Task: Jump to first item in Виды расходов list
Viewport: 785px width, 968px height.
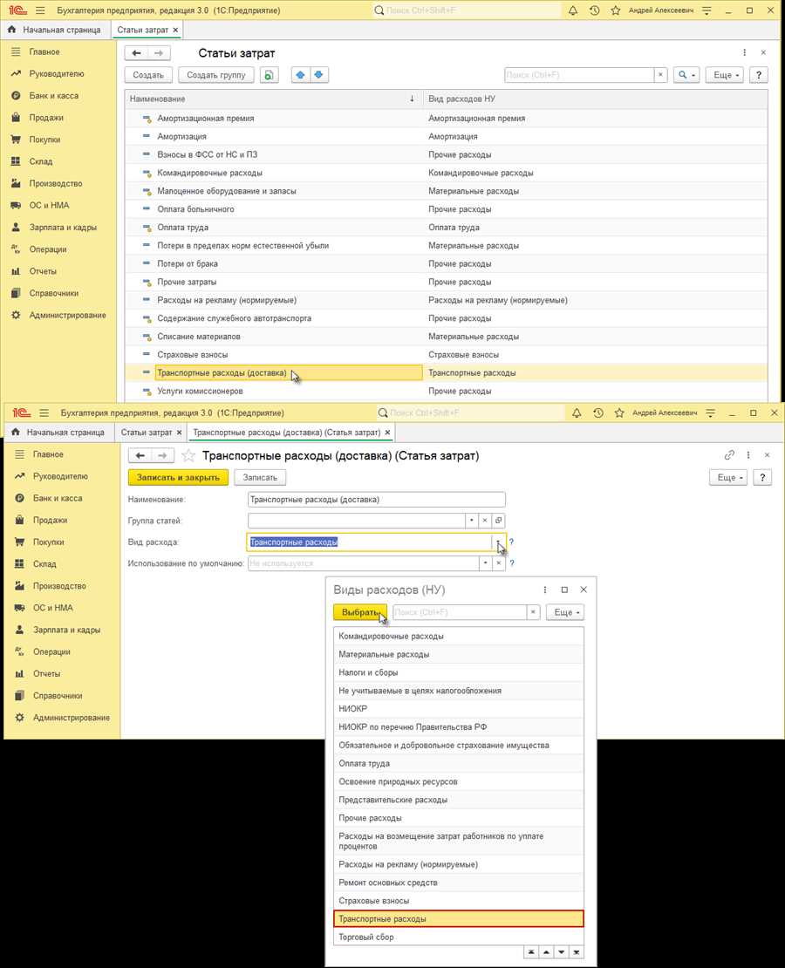Action: 530,952
